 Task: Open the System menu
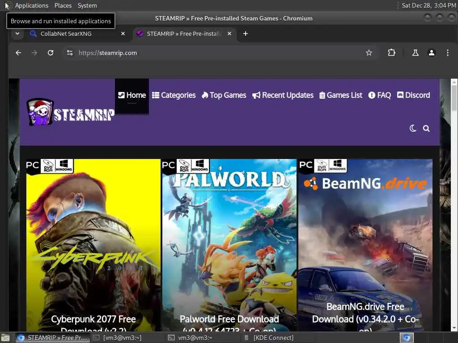tap(87, 5)
